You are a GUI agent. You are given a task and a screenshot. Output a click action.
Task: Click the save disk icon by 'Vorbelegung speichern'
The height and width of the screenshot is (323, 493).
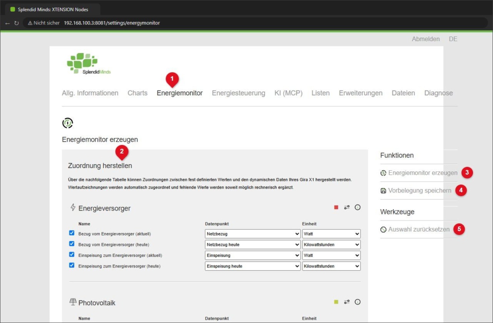point(383,191)
